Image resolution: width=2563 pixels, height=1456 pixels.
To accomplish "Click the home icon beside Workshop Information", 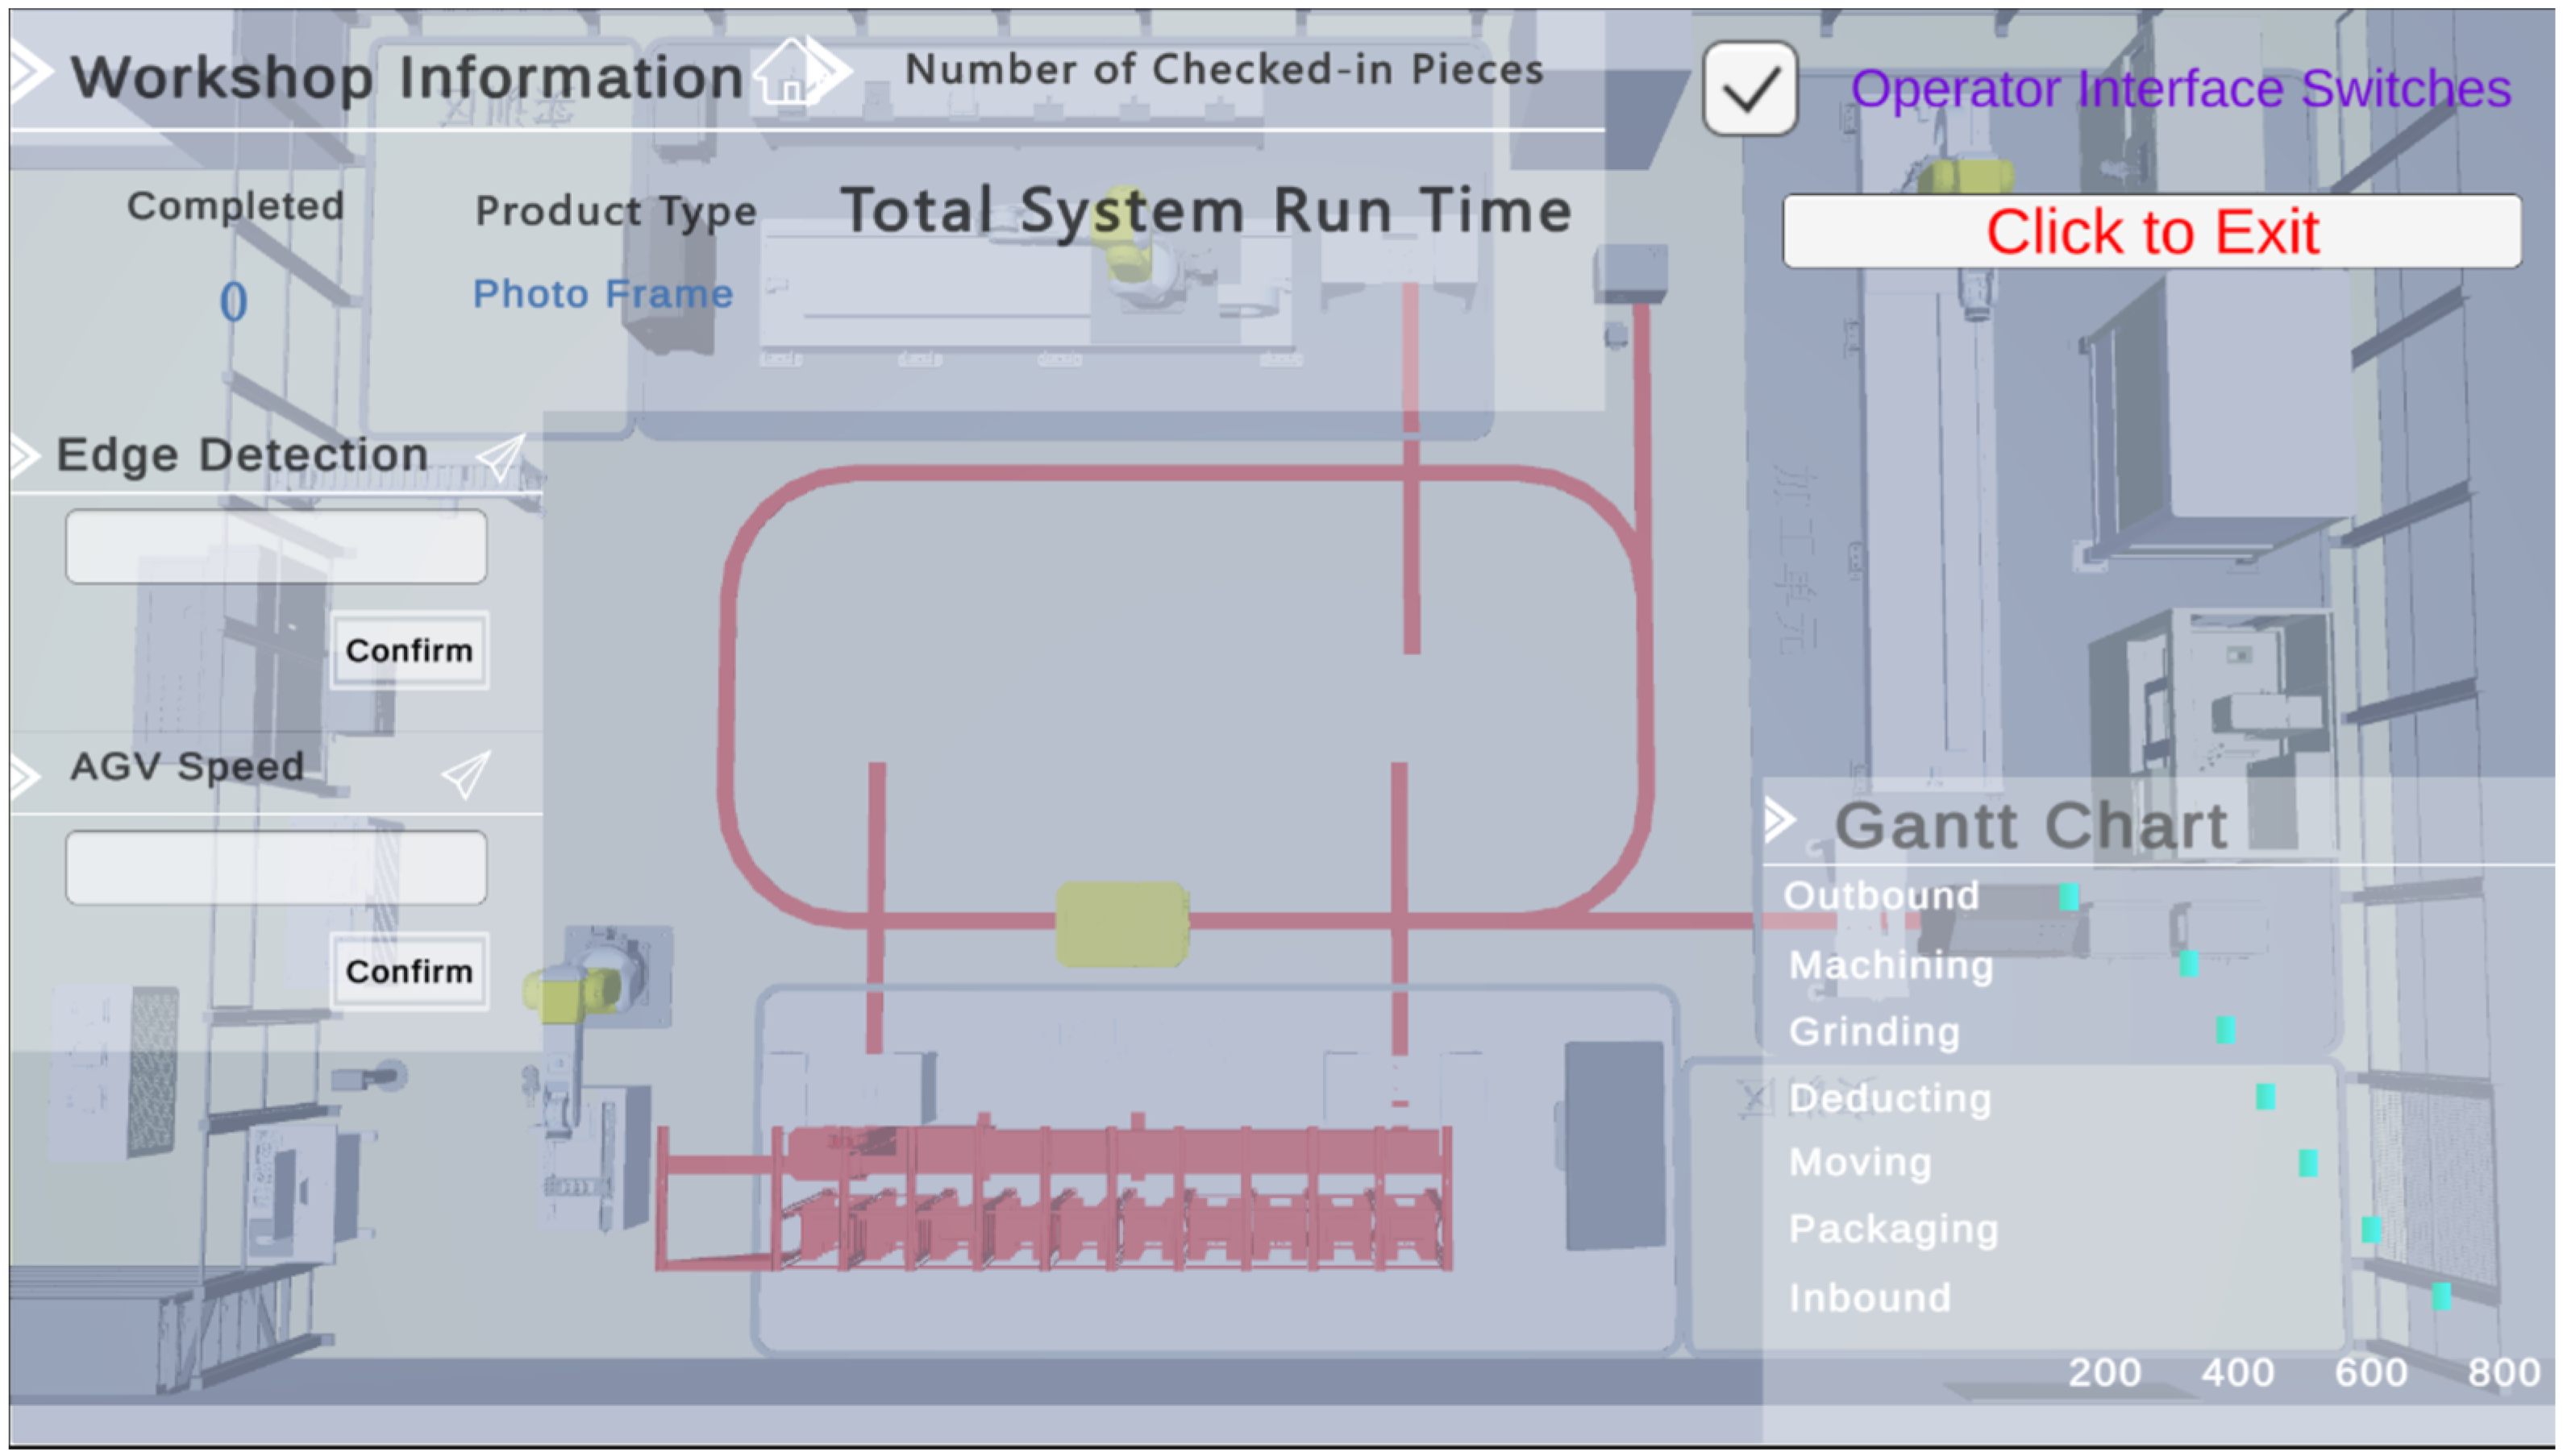I will click(x=789, y=73).
